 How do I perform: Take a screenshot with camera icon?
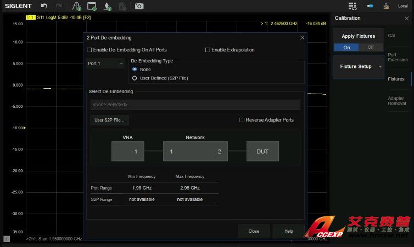click(x=139, y=6)
